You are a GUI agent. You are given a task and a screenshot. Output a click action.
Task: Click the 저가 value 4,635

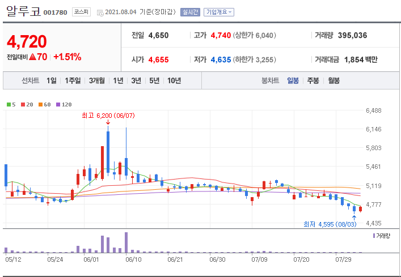(x=221, y=59)
